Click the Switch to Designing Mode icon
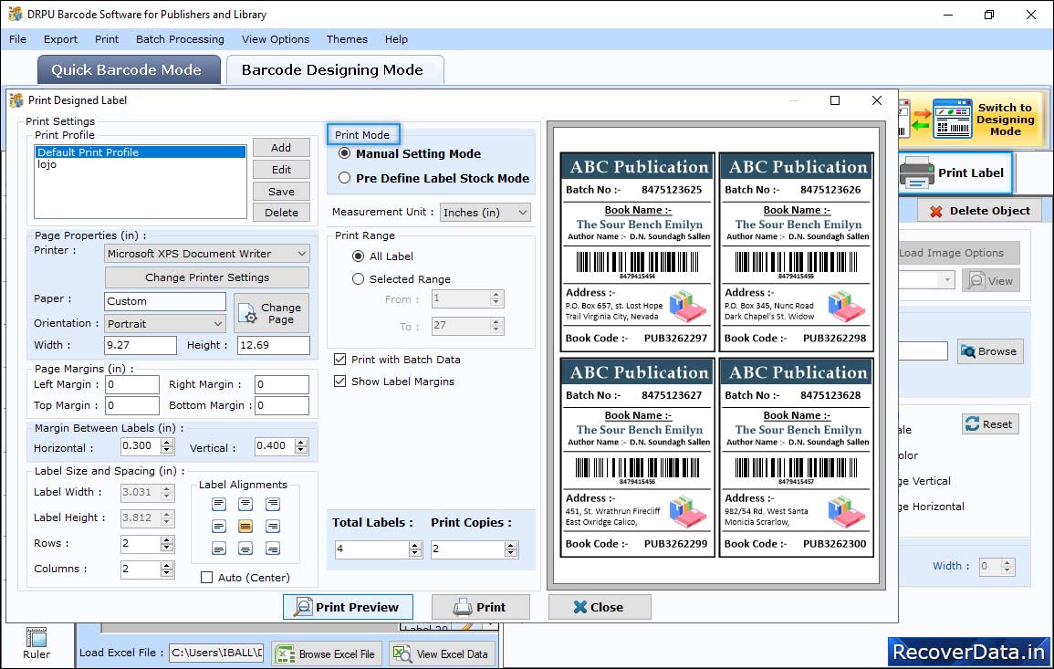This screenshot has width=1054, height=669. (x=952, y=119)
